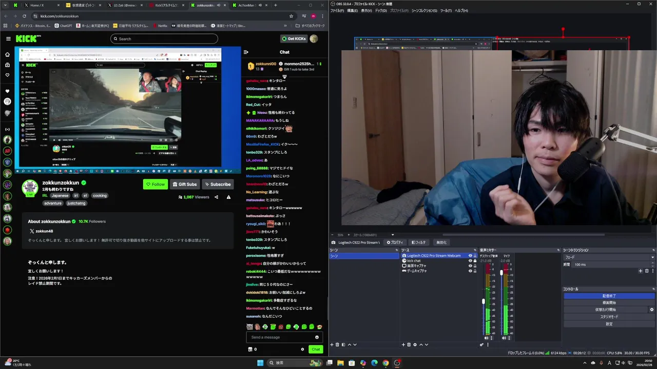Open OBS ツール menu
The image size is (657, 369).
click(x=446, y=10)
